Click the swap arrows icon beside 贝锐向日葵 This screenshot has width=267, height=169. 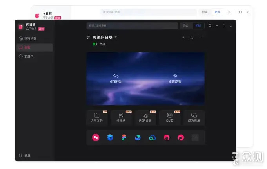pos(88,37)
